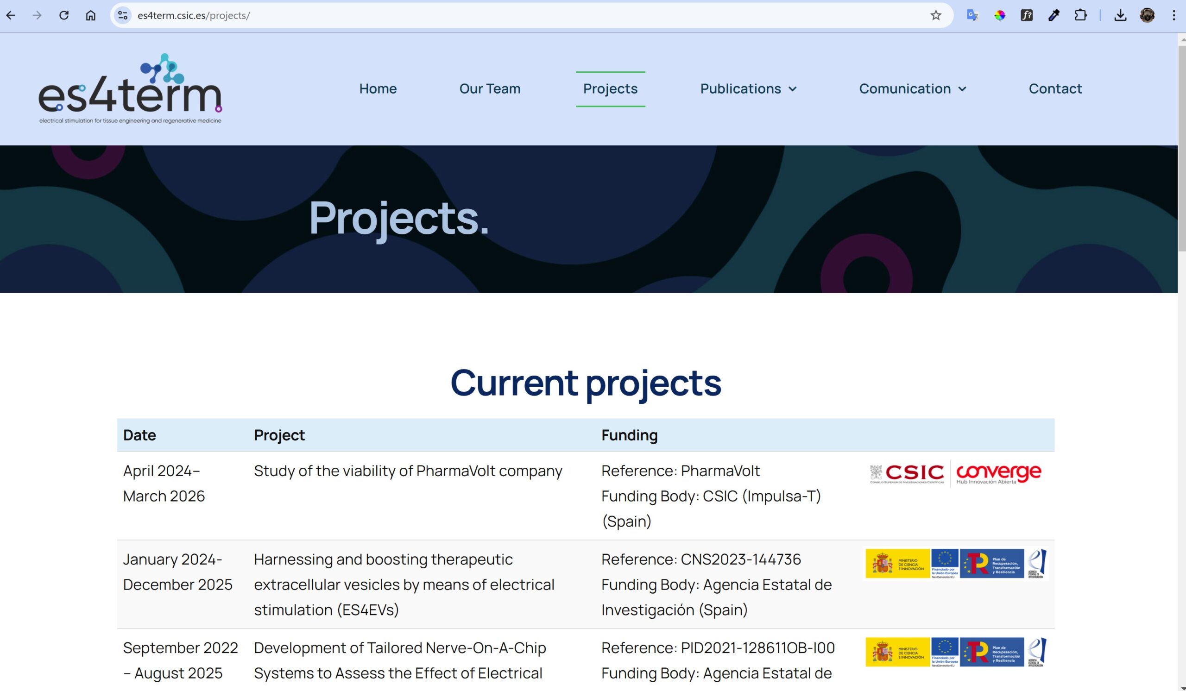Click Funding Body: Agencia Estatal de Investigación (Spain) in the ES4EVs row

point(716,597)
